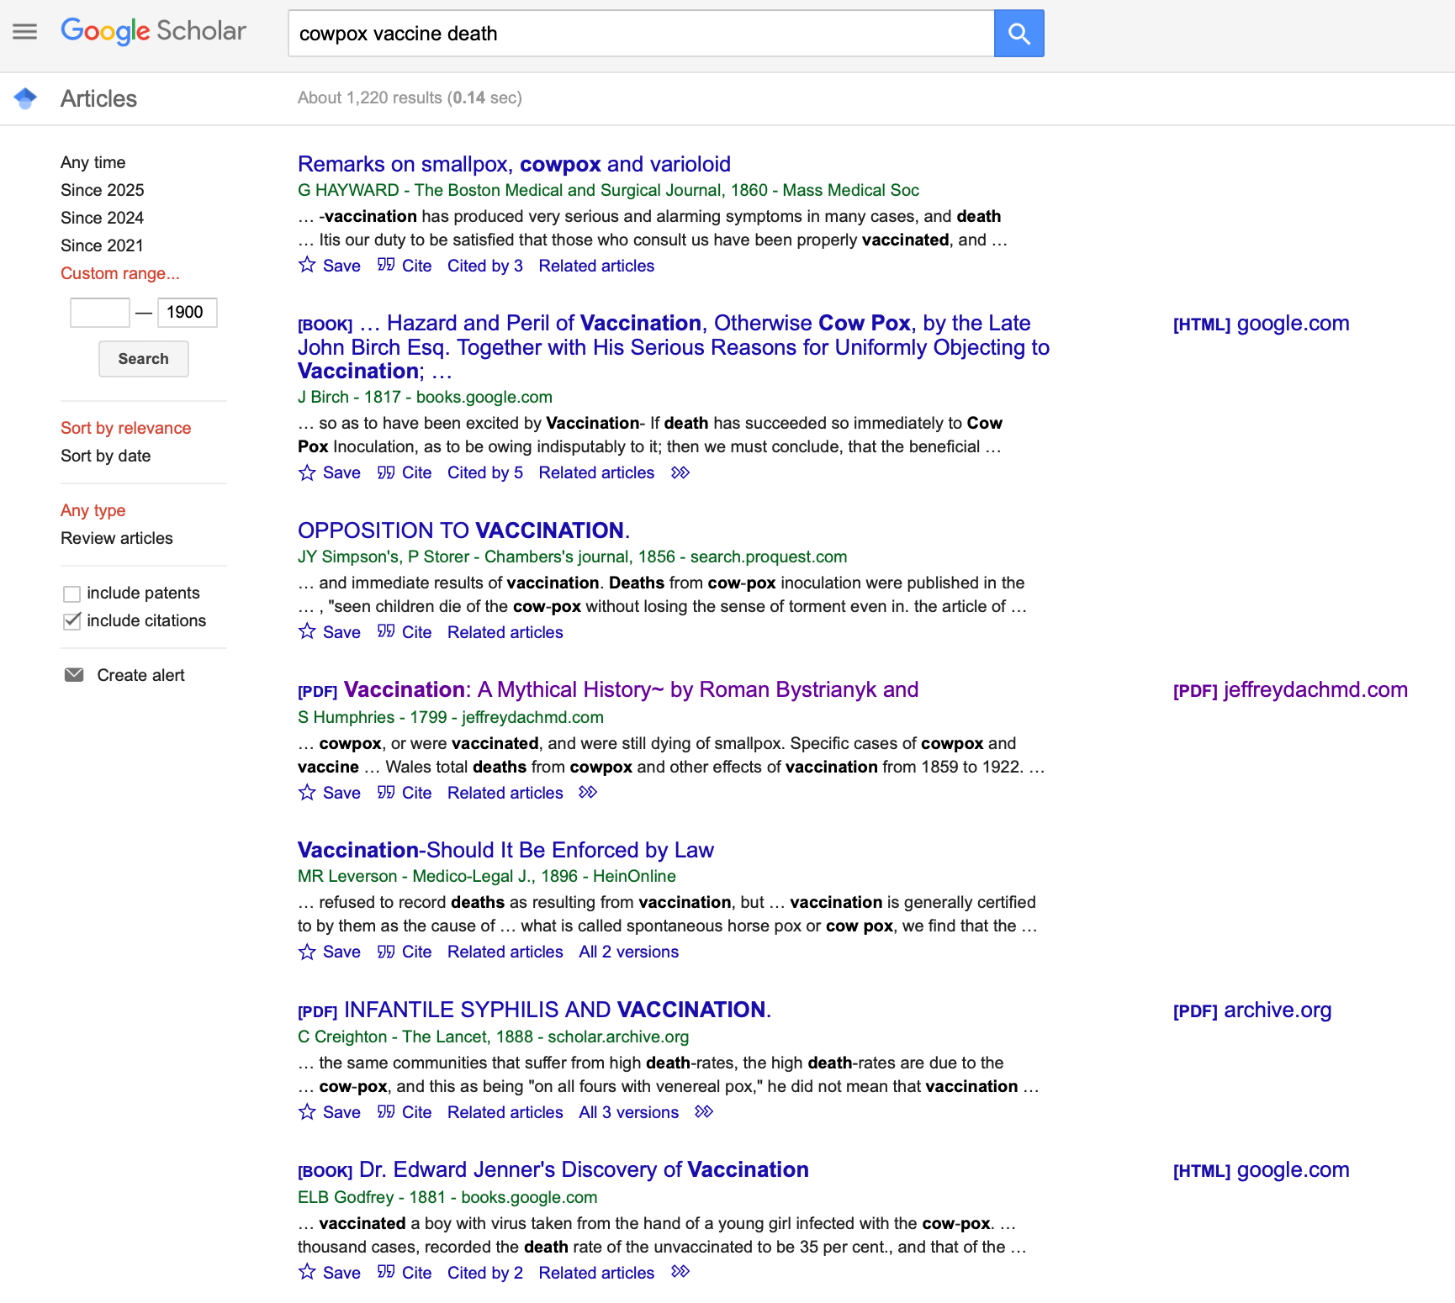Image resolution: width=1455 pixels, height=1303 pixels.
Task: Open Dr. Edward Jenner's Discovery of Vaccination
Action: pos(584,1169)
